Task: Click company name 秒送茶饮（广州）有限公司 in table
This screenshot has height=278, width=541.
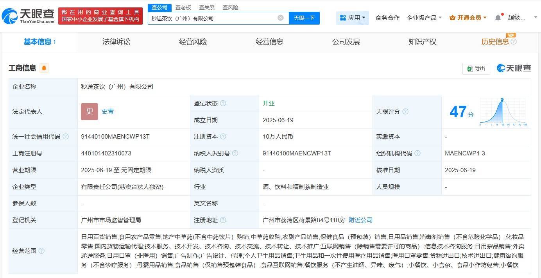Action: click(x=117, y=87)
